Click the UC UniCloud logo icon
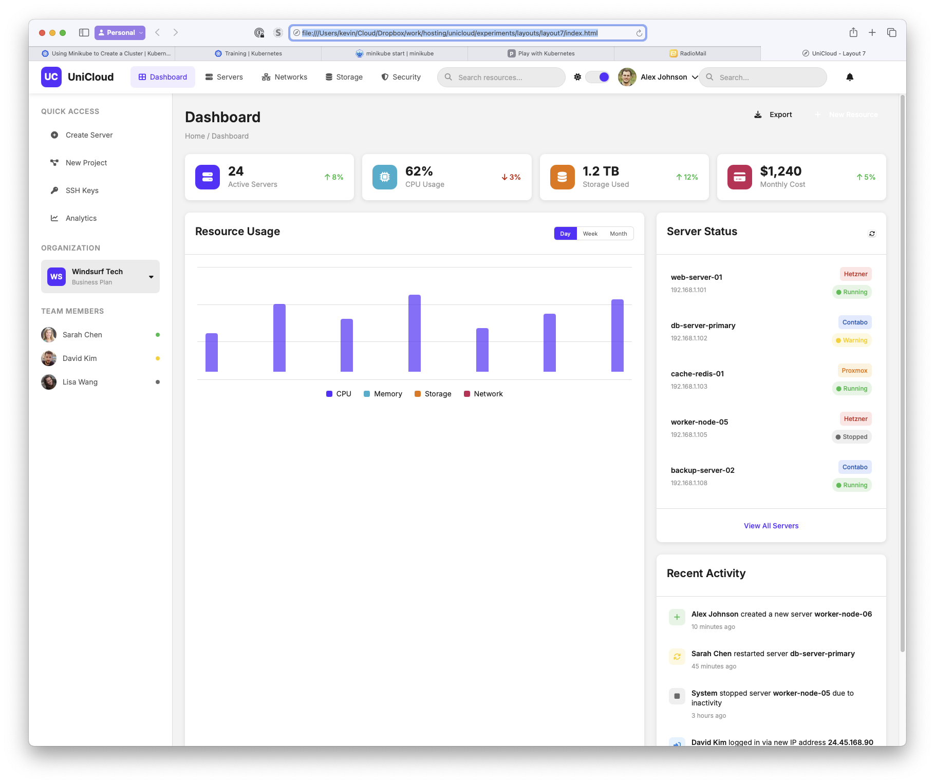The width and height of the screenshot is (935, 784). (x=51, y=77)
